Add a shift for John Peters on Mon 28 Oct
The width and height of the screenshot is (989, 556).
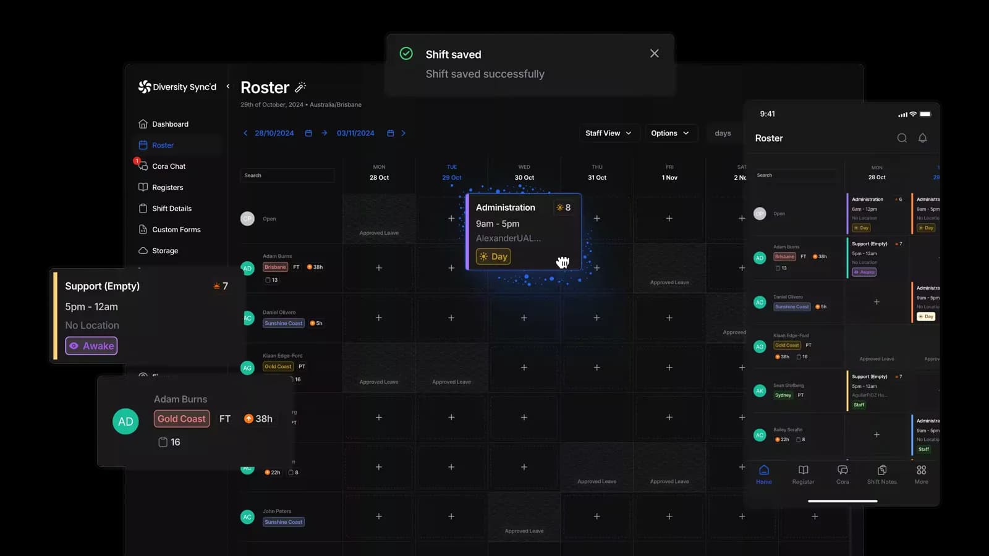[x=379, y=516]
